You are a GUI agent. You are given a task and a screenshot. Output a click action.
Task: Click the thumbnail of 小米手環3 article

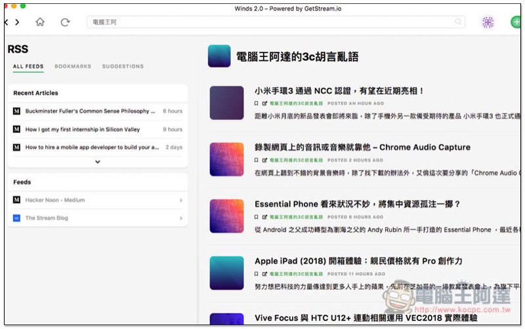(x=226, y=103)
